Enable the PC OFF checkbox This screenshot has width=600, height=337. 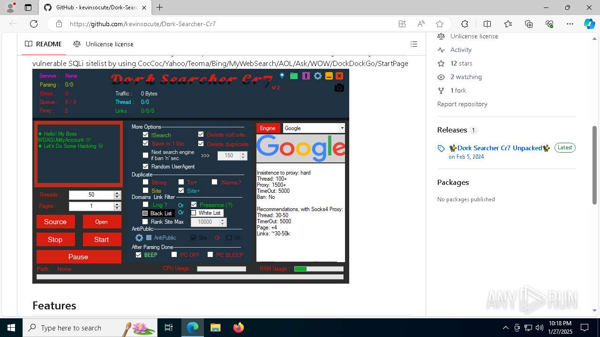[x=174, y=255]
